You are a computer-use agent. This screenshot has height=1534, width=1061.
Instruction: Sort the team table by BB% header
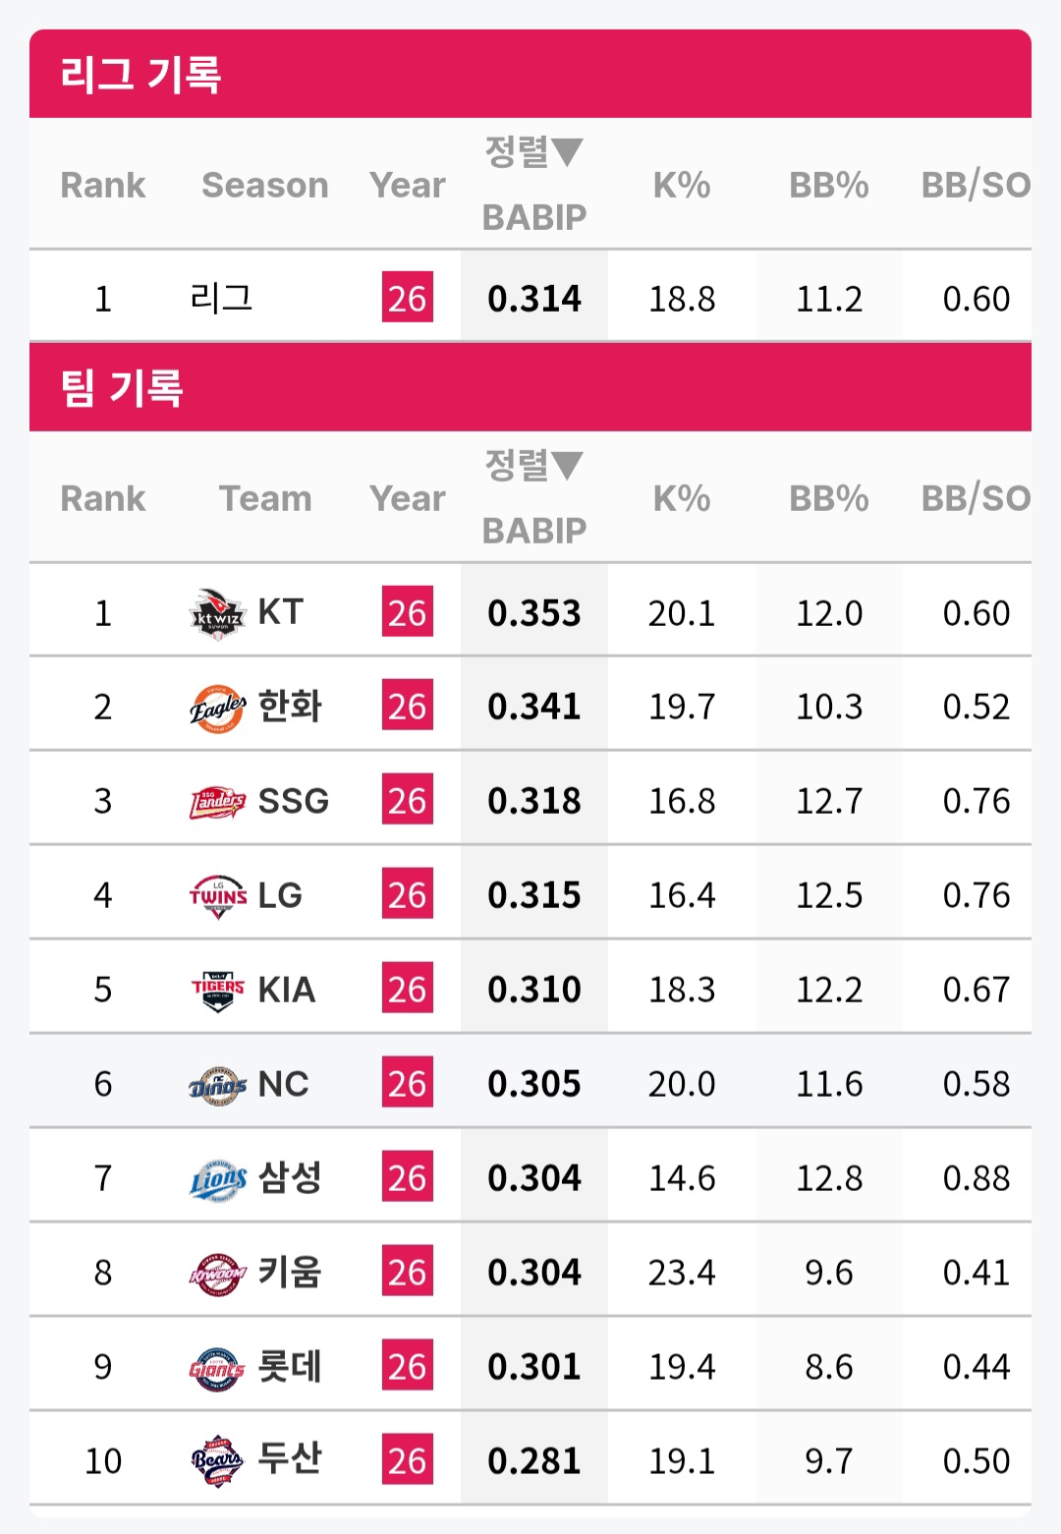pos(829,498)
